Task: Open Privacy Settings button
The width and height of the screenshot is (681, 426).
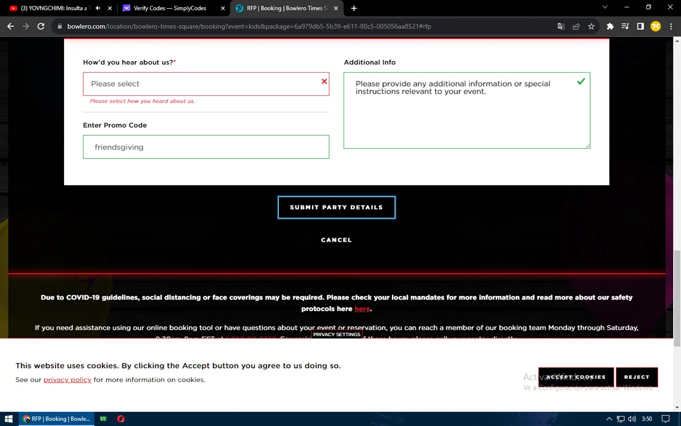Action: (336, 334)
